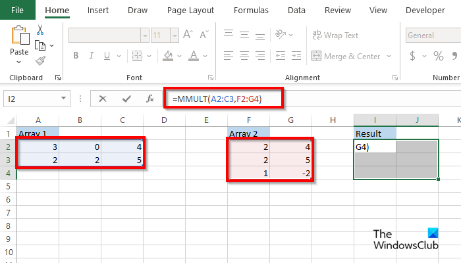Expand the Name Box dropdown

(64, 99)
